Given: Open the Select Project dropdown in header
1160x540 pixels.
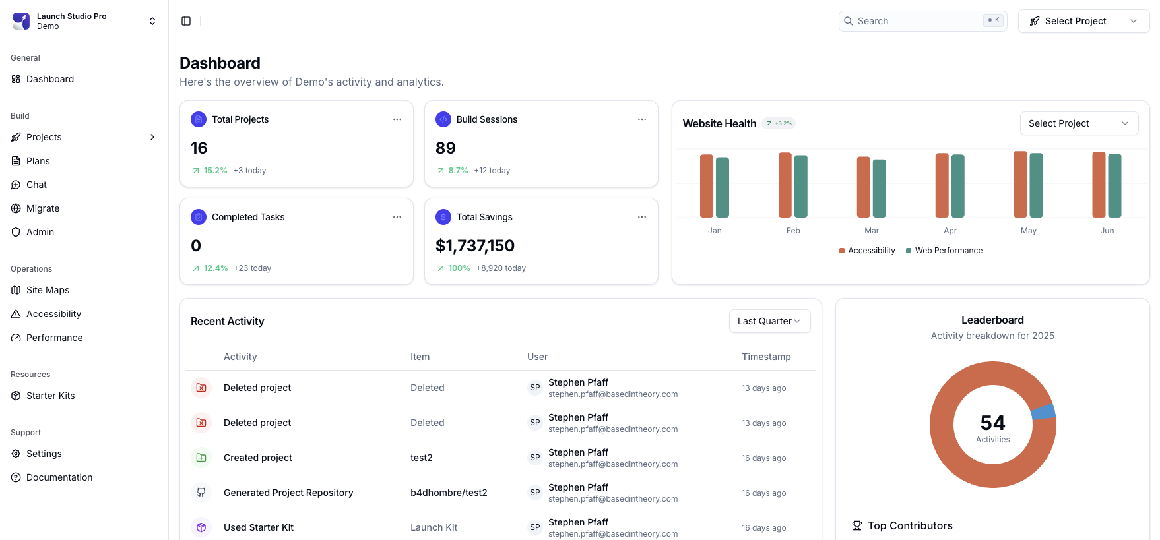Looking at the screenshot, I should (1083, 21).
